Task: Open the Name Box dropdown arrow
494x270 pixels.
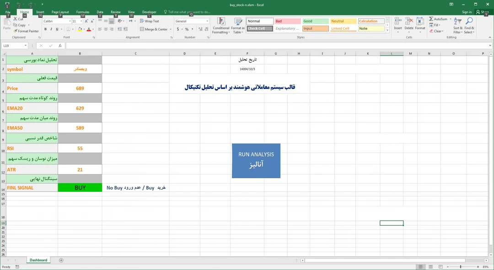Action: (26, 46)
